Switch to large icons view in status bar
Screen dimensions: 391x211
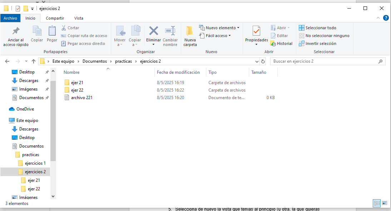pos(385,203)
